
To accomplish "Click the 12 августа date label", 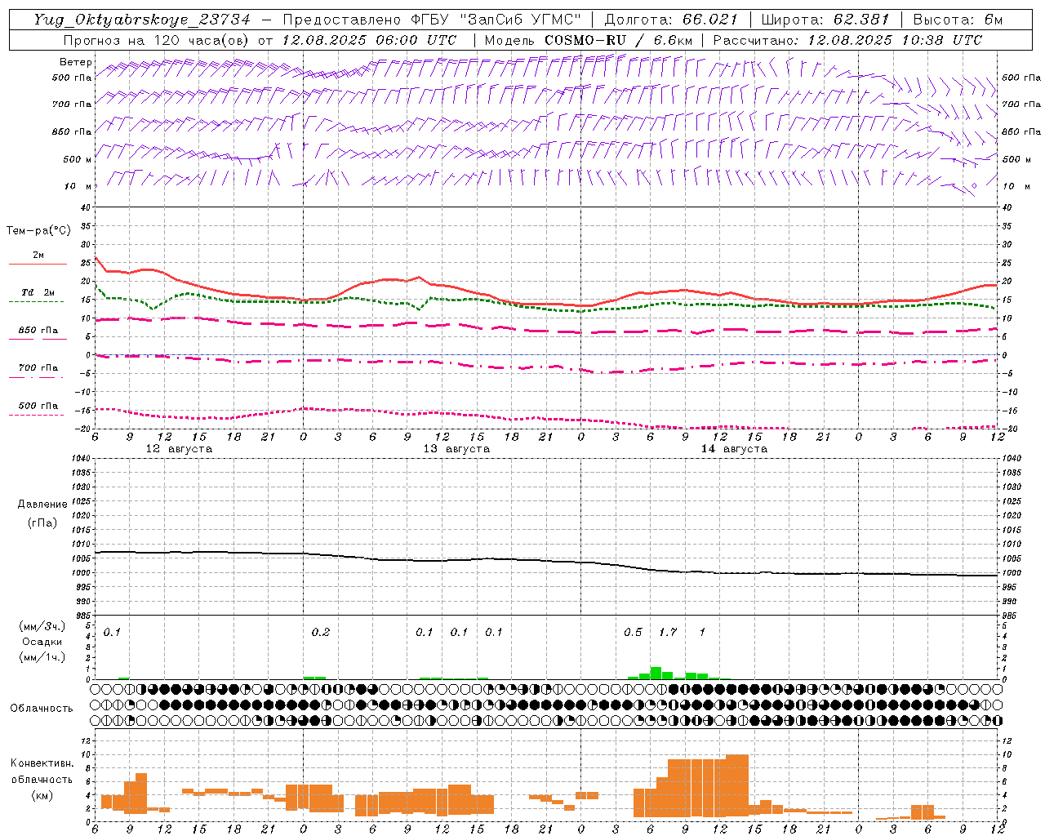I will pyautogui.click(x=179, y=449).
